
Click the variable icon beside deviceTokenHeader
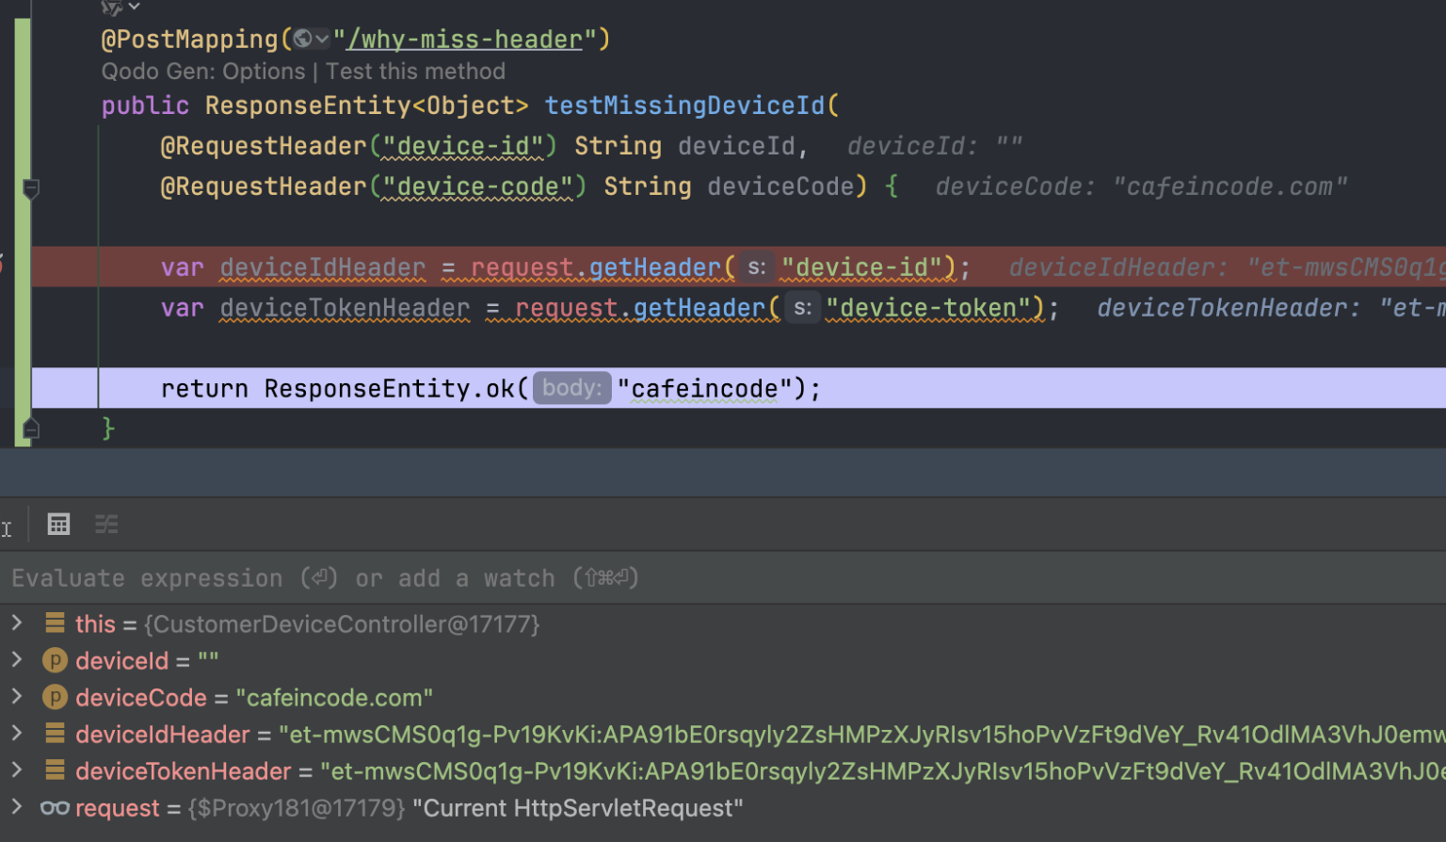(x=55, y=771)
